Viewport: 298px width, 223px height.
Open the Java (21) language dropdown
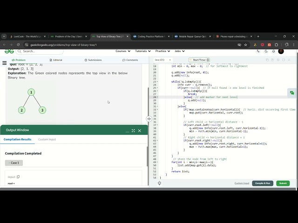(x=163, y=60)
